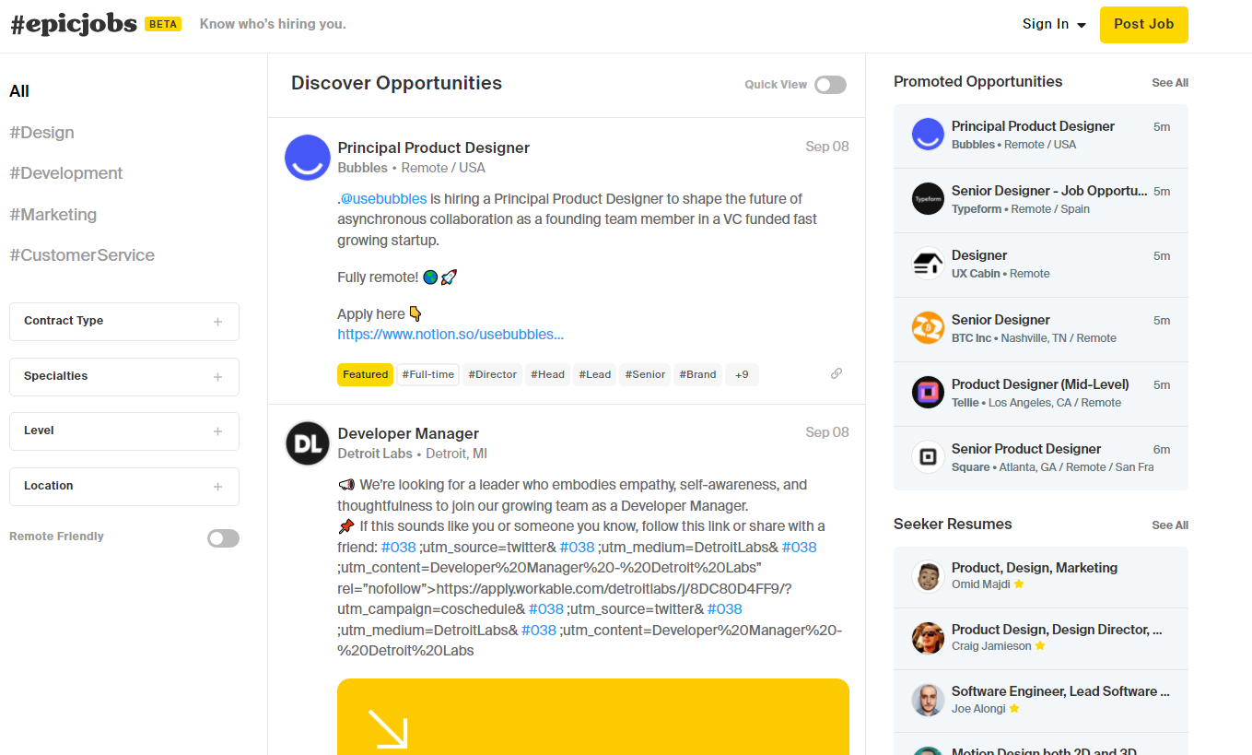The width and height of the screenshot is (1252, 755).
Task: Click the Post Job button
Action: point(1143,25)
